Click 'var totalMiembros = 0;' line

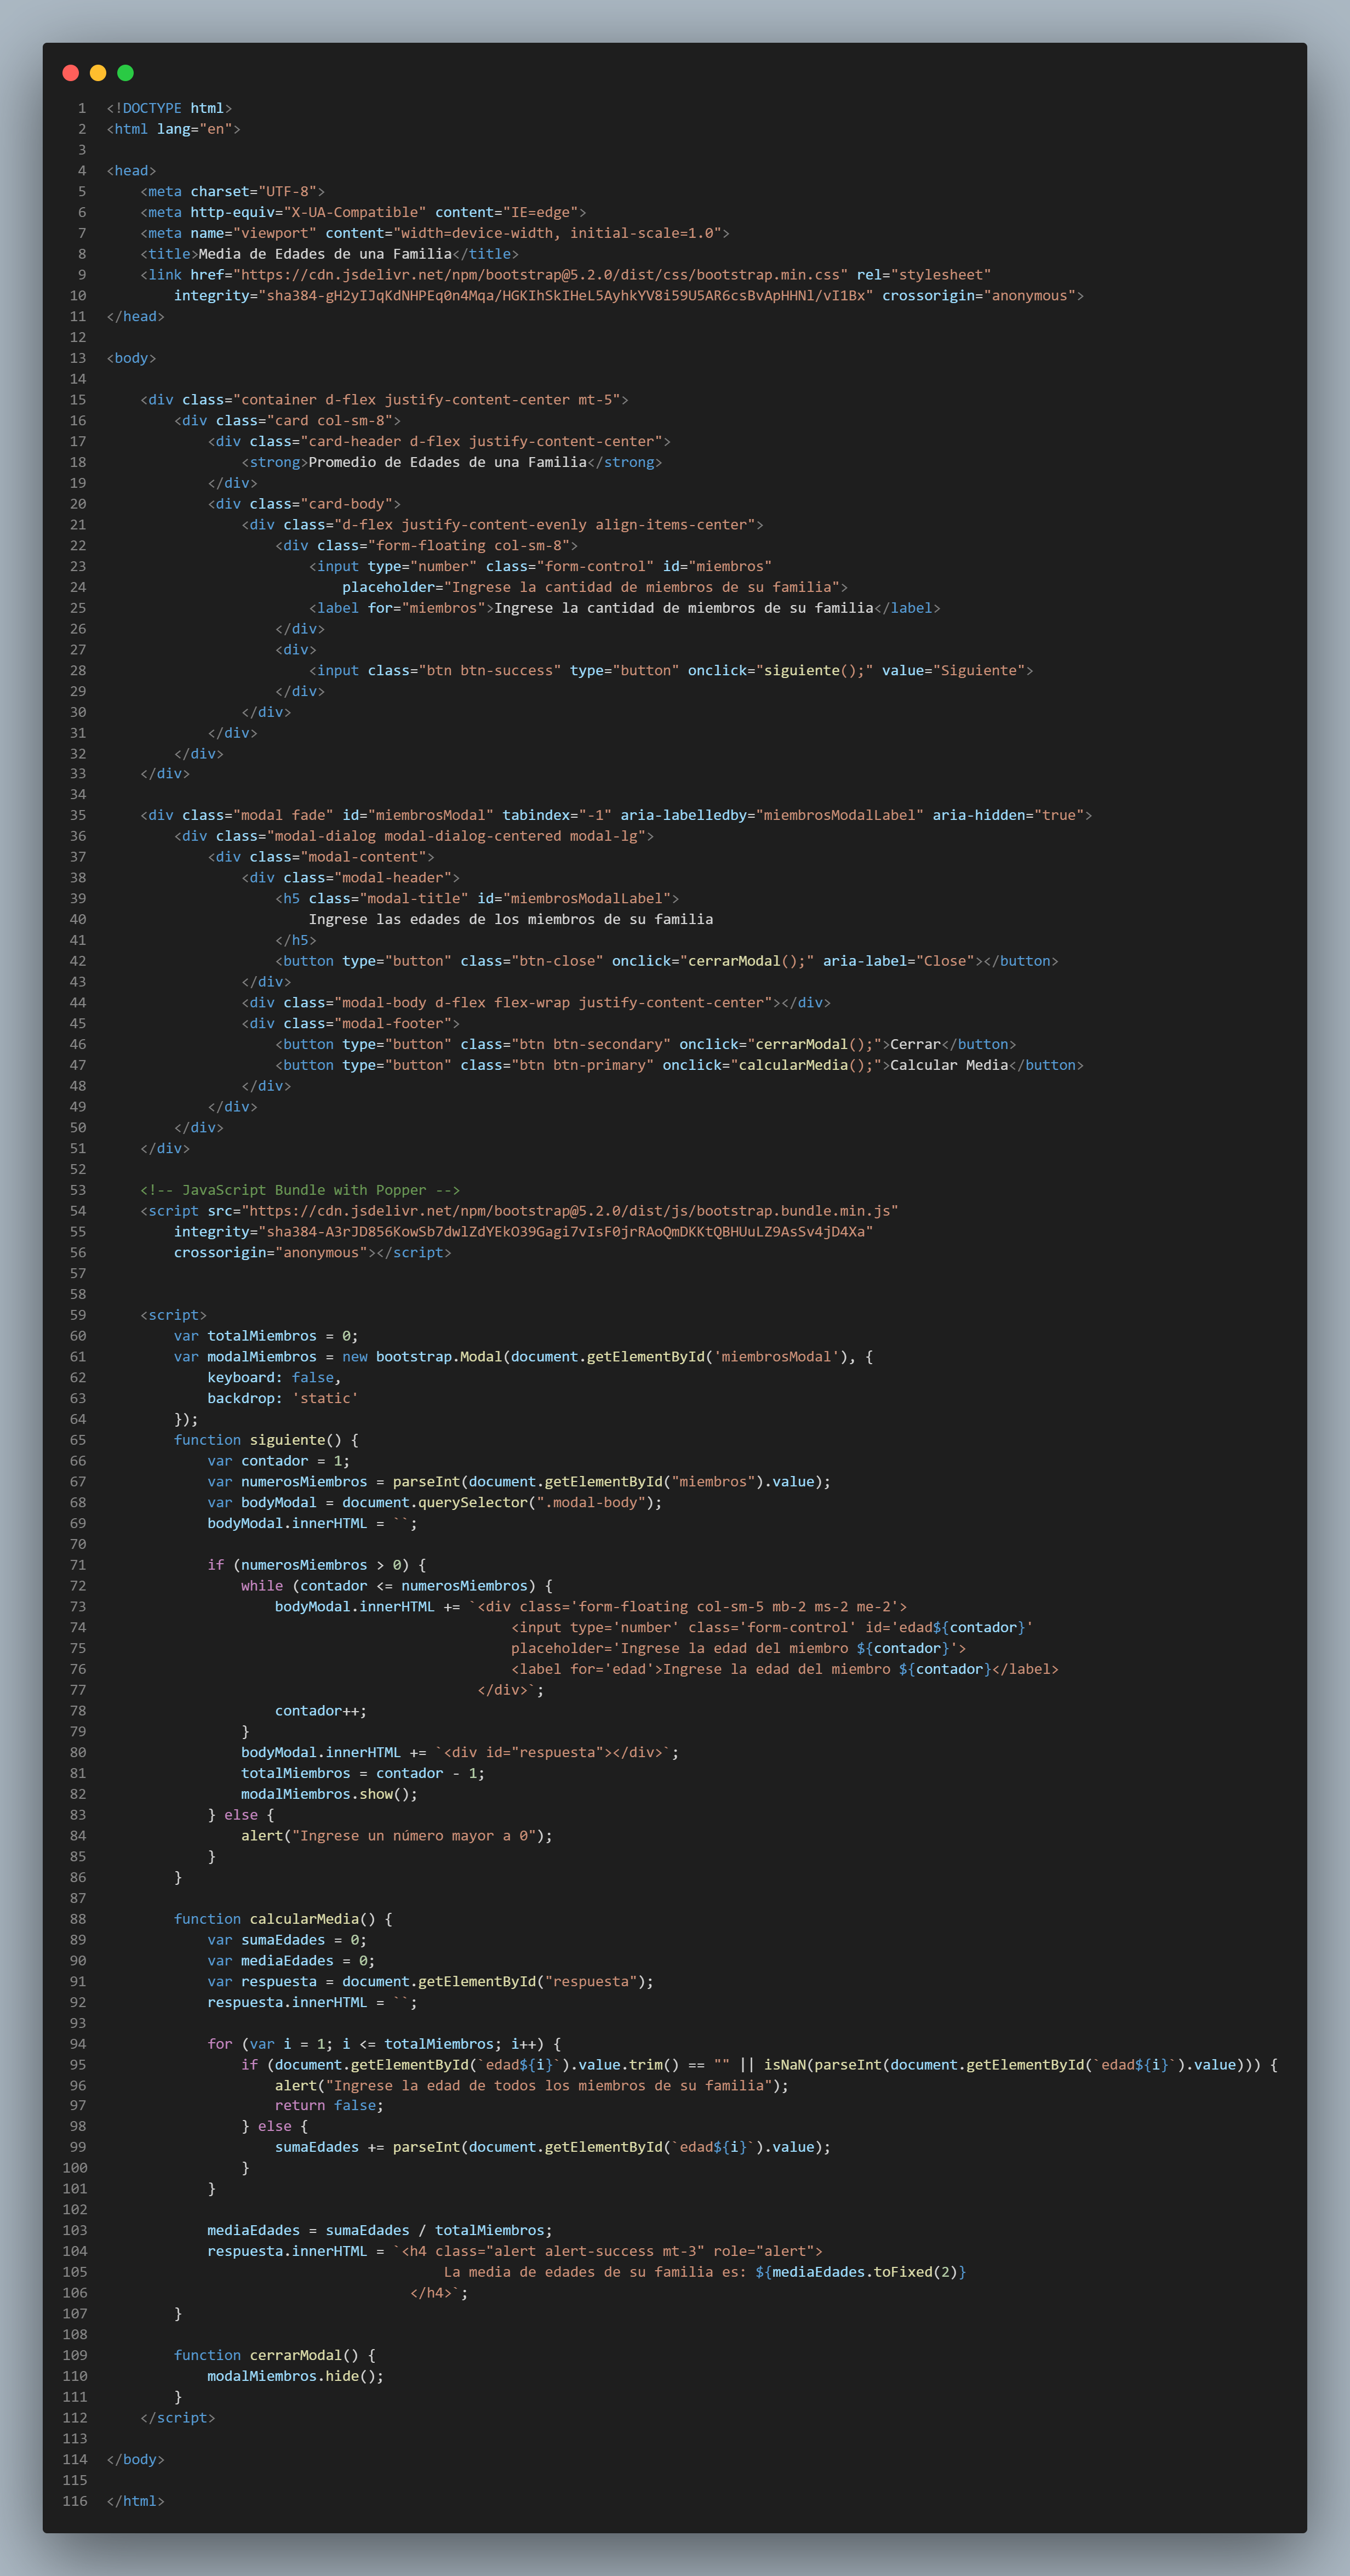[266, 1336]
